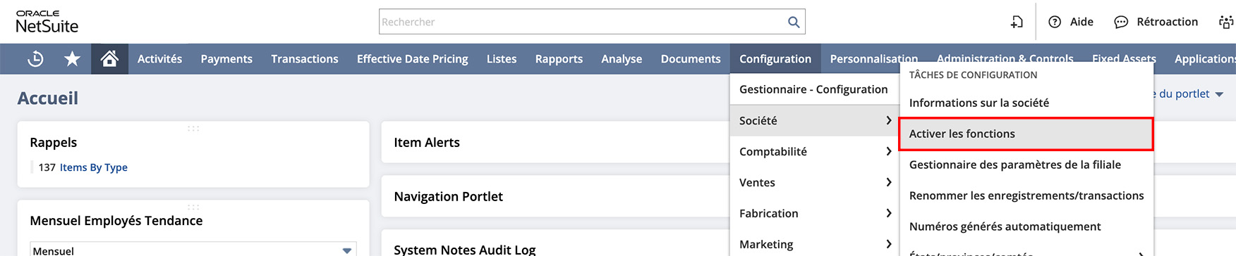Screen dimensions: 1236x256
Task: Click the Rétroaction feedback bubble icon
Action: click(x=1121, y=23)
